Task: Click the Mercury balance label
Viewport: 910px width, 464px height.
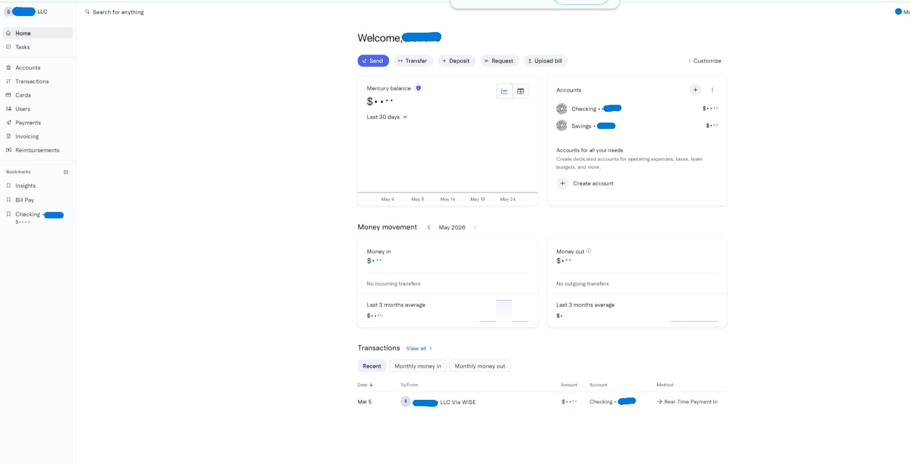Action: 389,88
